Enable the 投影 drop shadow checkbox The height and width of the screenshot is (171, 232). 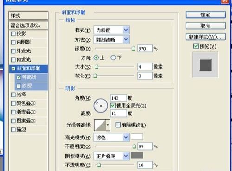[x=13, y=33]
